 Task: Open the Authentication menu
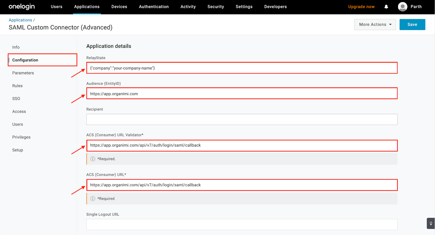point(154,7)
